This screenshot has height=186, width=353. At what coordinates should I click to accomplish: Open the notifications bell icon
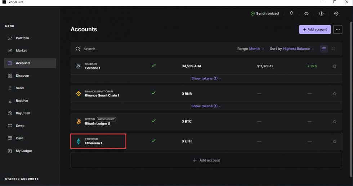(291, 14)
